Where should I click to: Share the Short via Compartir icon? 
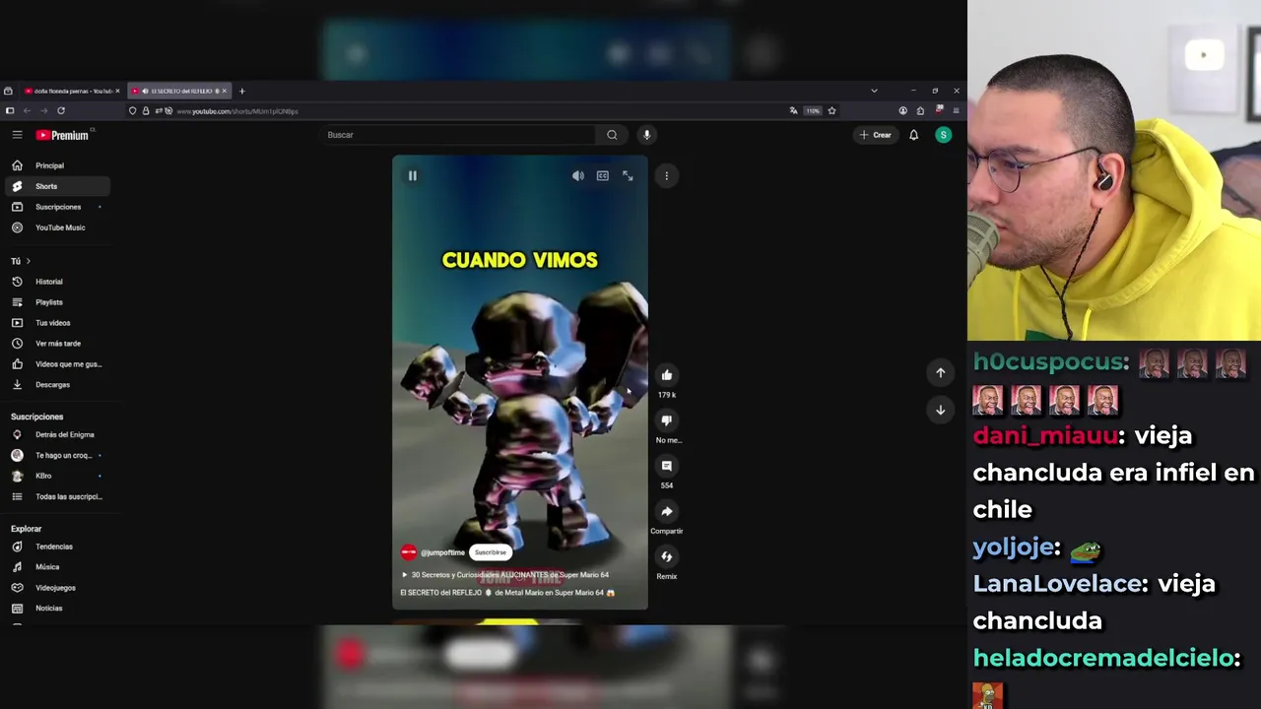(x=667, y=511)
